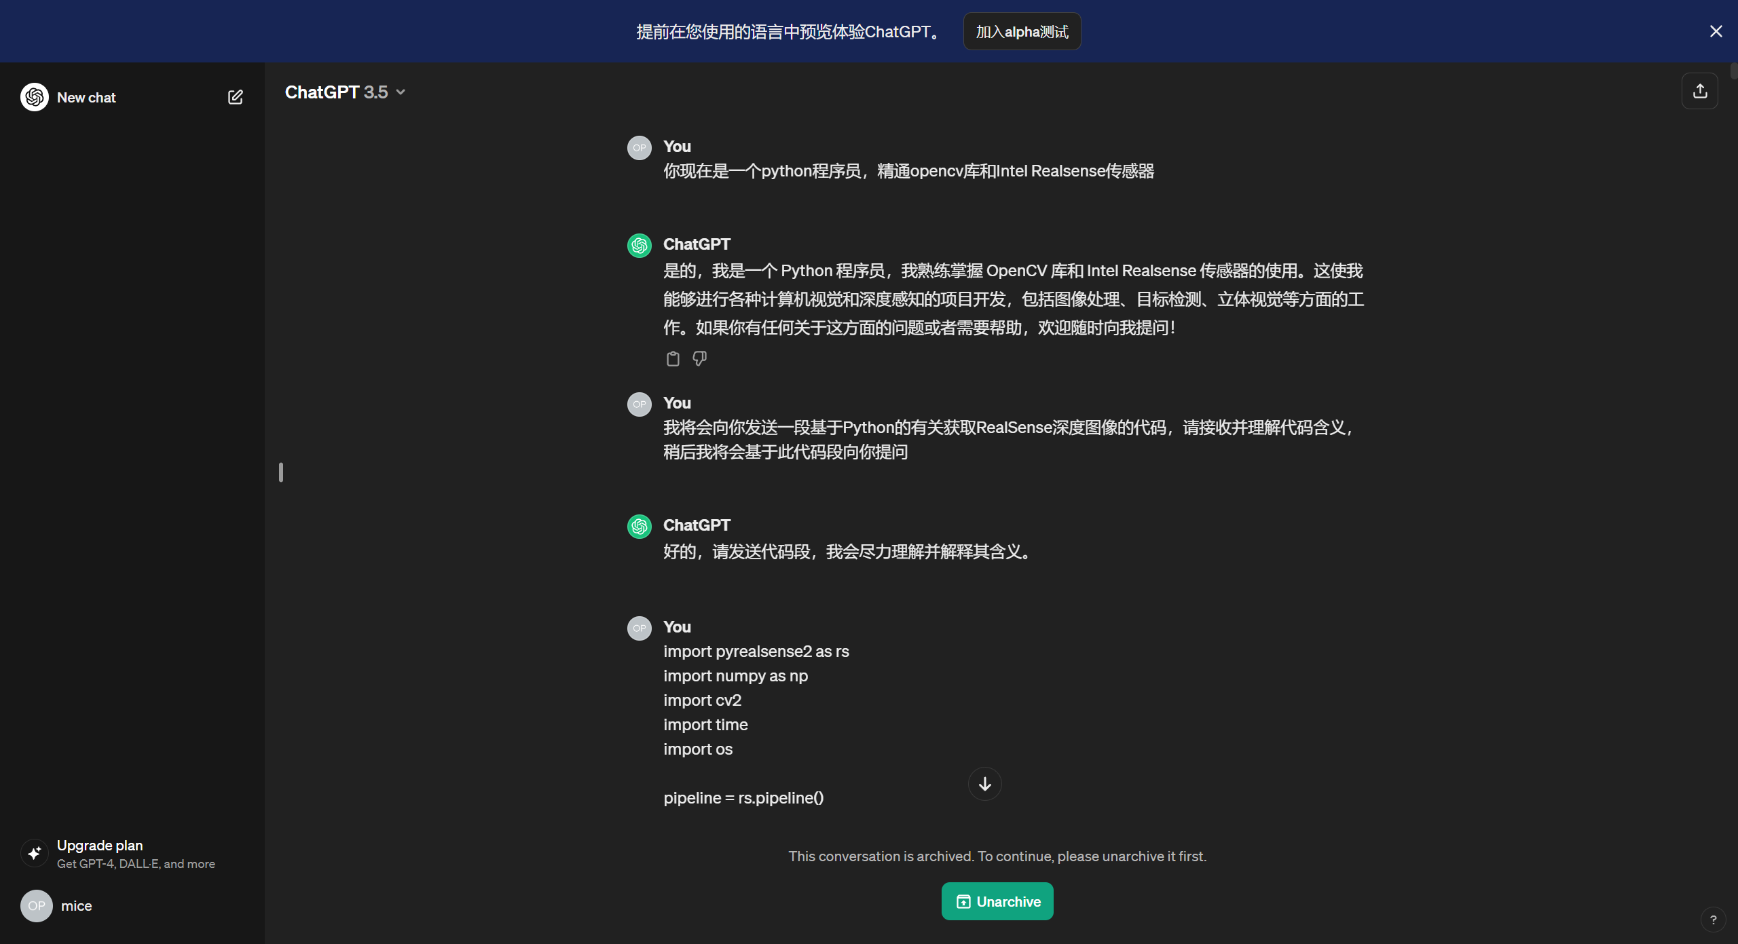Open the mice user account menu
This screenshot has width=1738, height=944.
[76, 906]
